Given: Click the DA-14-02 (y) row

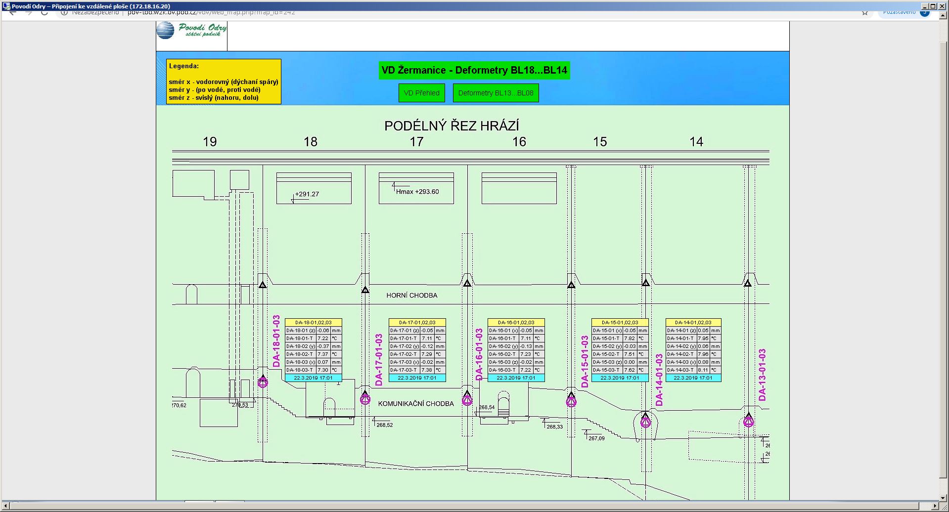Looking at the screenshot, I should pos(693,346).
